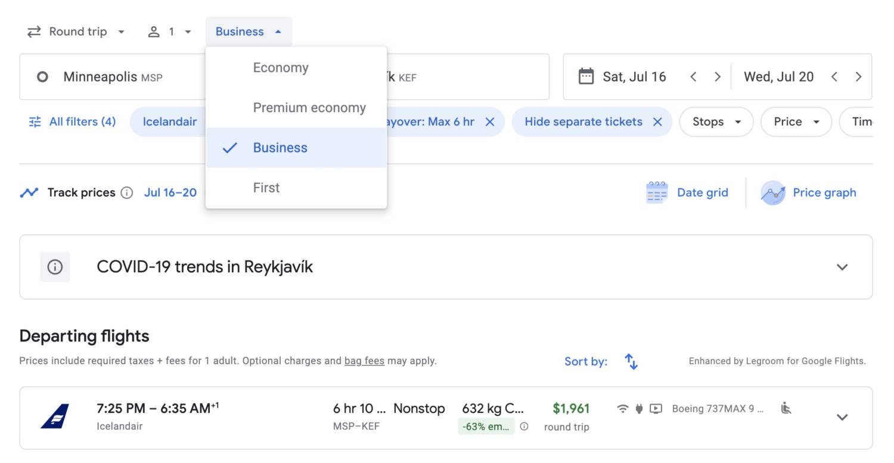Click the Departing flights heading

click(x=84, y=336)
